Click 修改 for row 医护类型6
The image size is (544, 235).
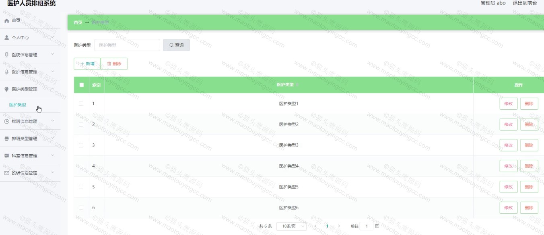point(509,208)
